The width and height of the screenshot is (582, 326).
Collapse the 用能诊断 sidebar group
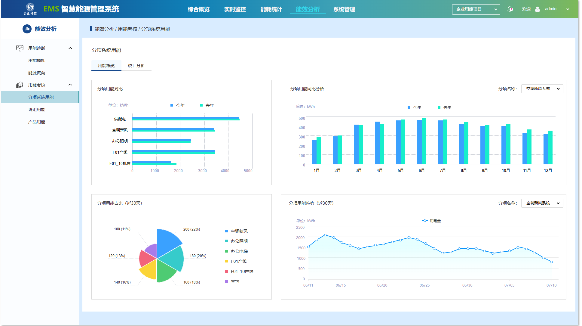70,48
